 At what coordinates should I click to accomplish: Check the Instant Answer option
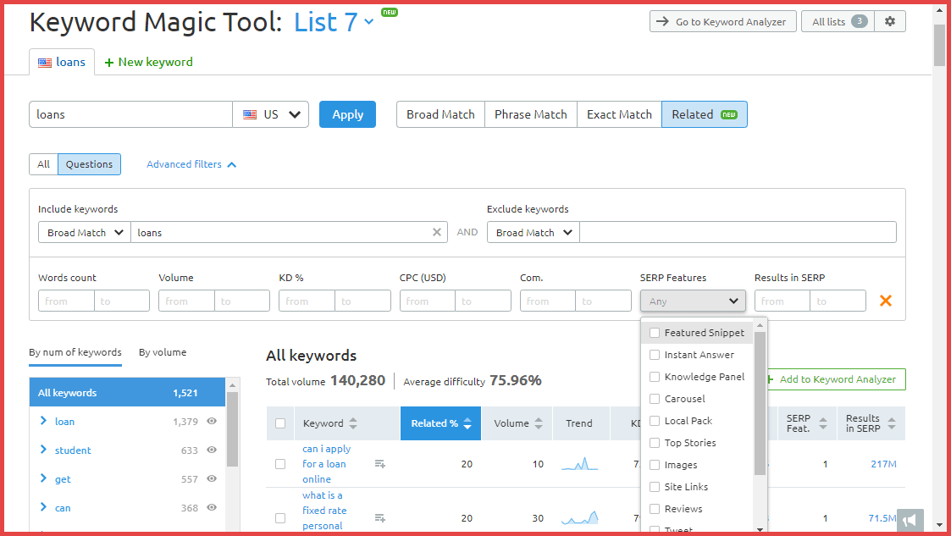click(x=655, y=355)
